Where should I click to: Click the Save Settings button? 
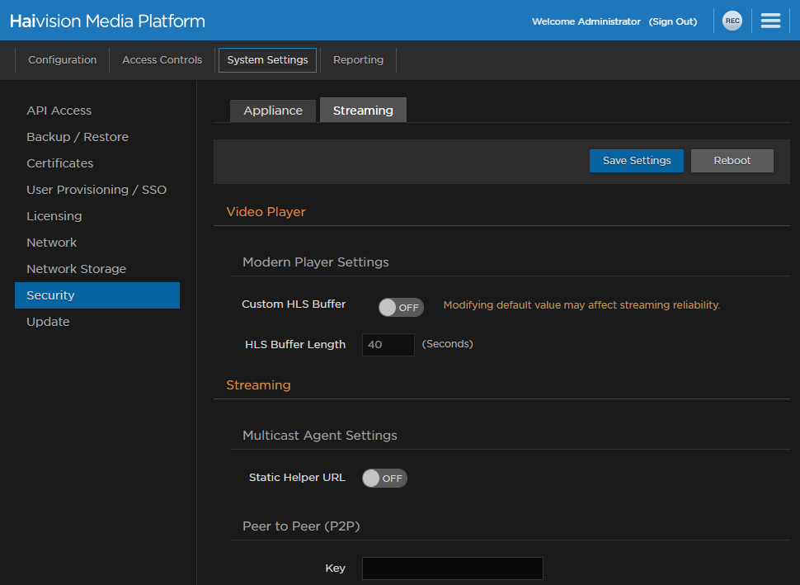(x=636, y=161)
